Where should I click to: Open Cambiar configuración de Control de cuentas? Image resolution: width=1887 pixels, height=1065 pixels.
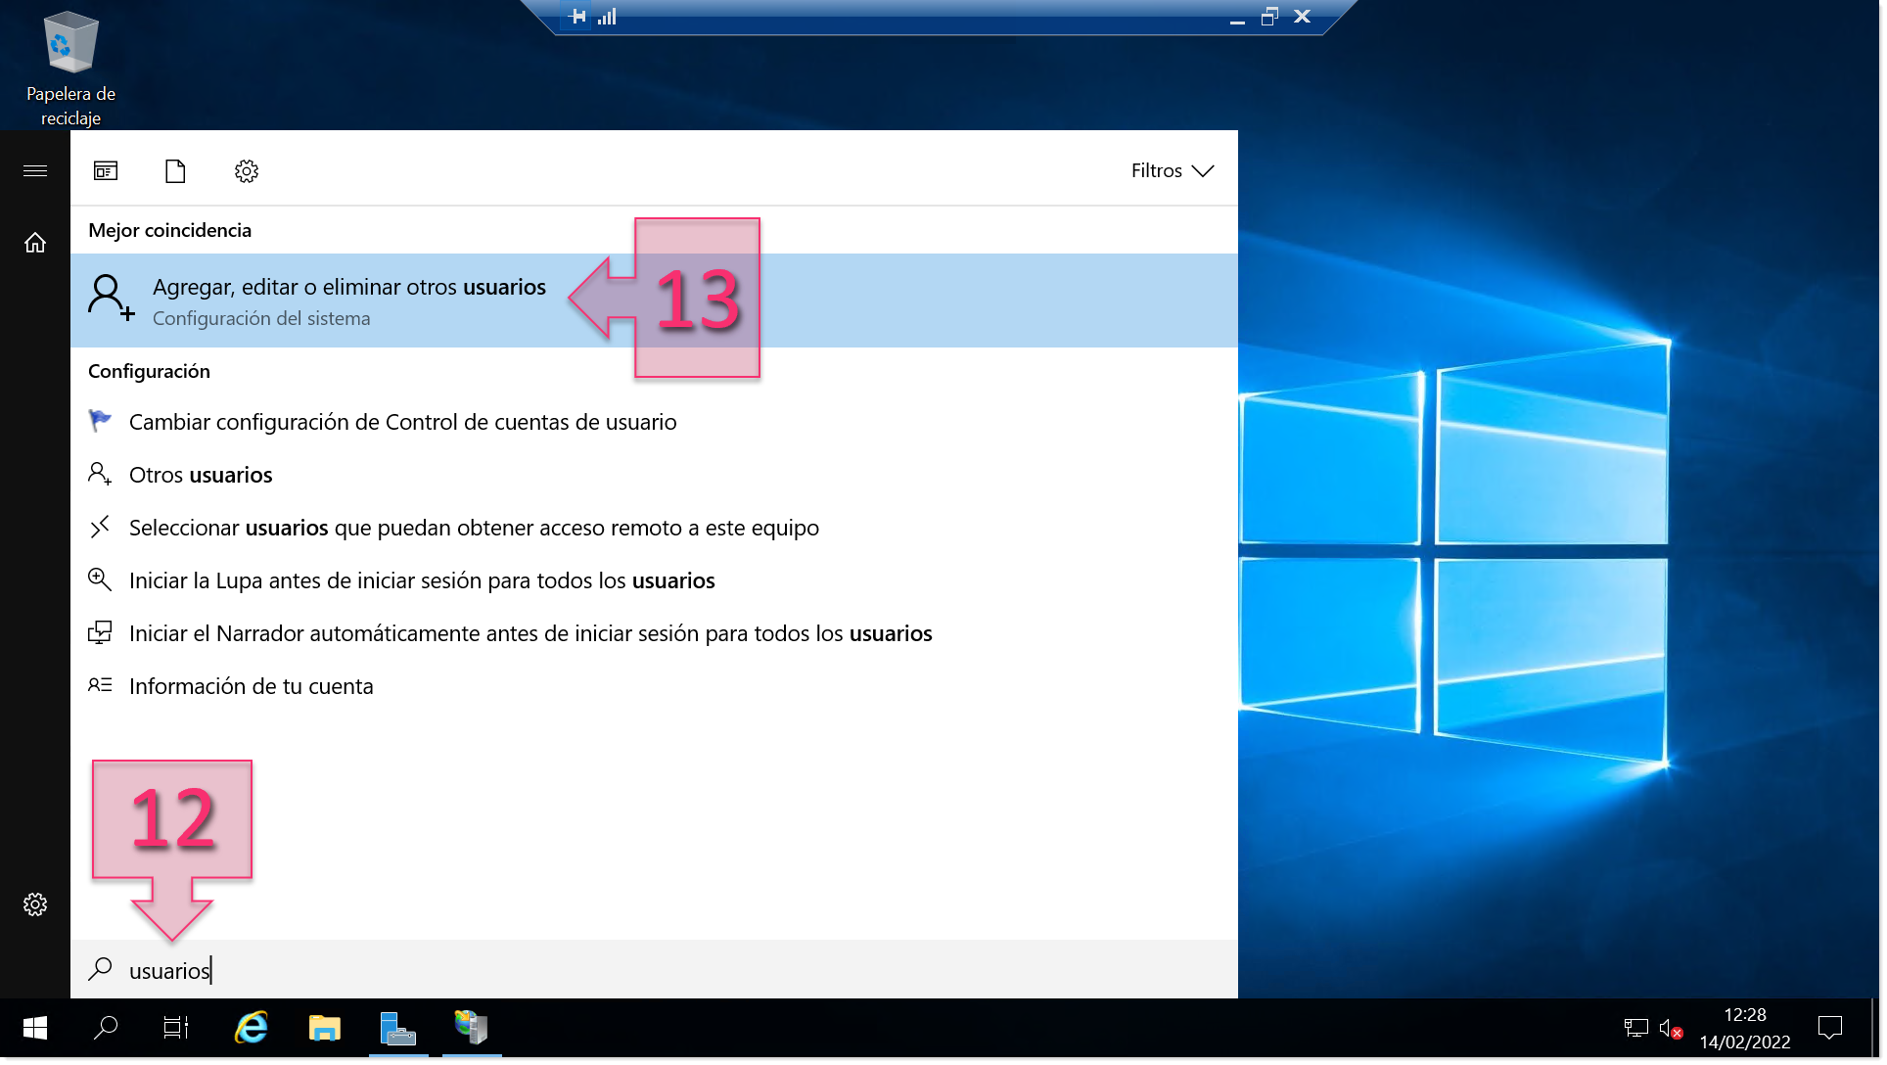[x=402, y=422]
